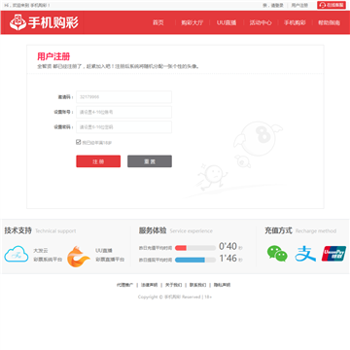Image resolution: width=350 pixels, height=350 pixels.
Task: Go to 首页 in the navigation bar
Action: [x=158, y=22]
